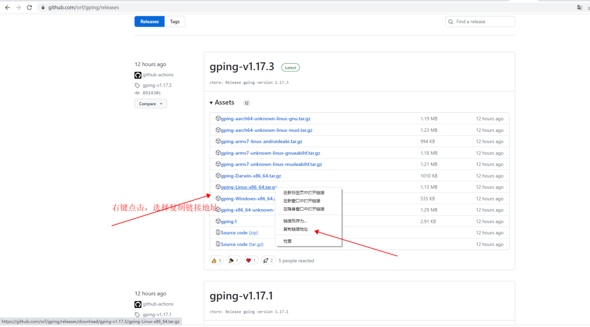Go back using browser back arrow
590x327 pixels.
8,8
